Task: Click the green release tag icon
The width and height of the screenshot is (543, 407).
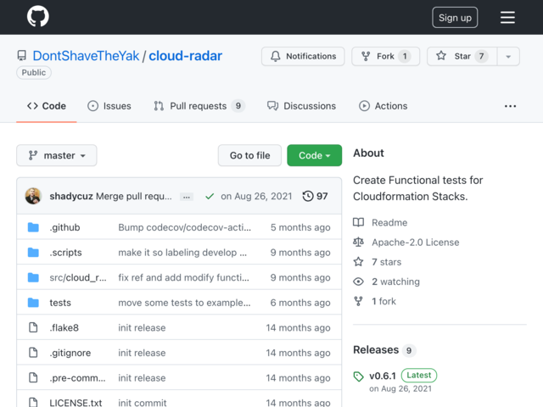Action: point(358,376)
